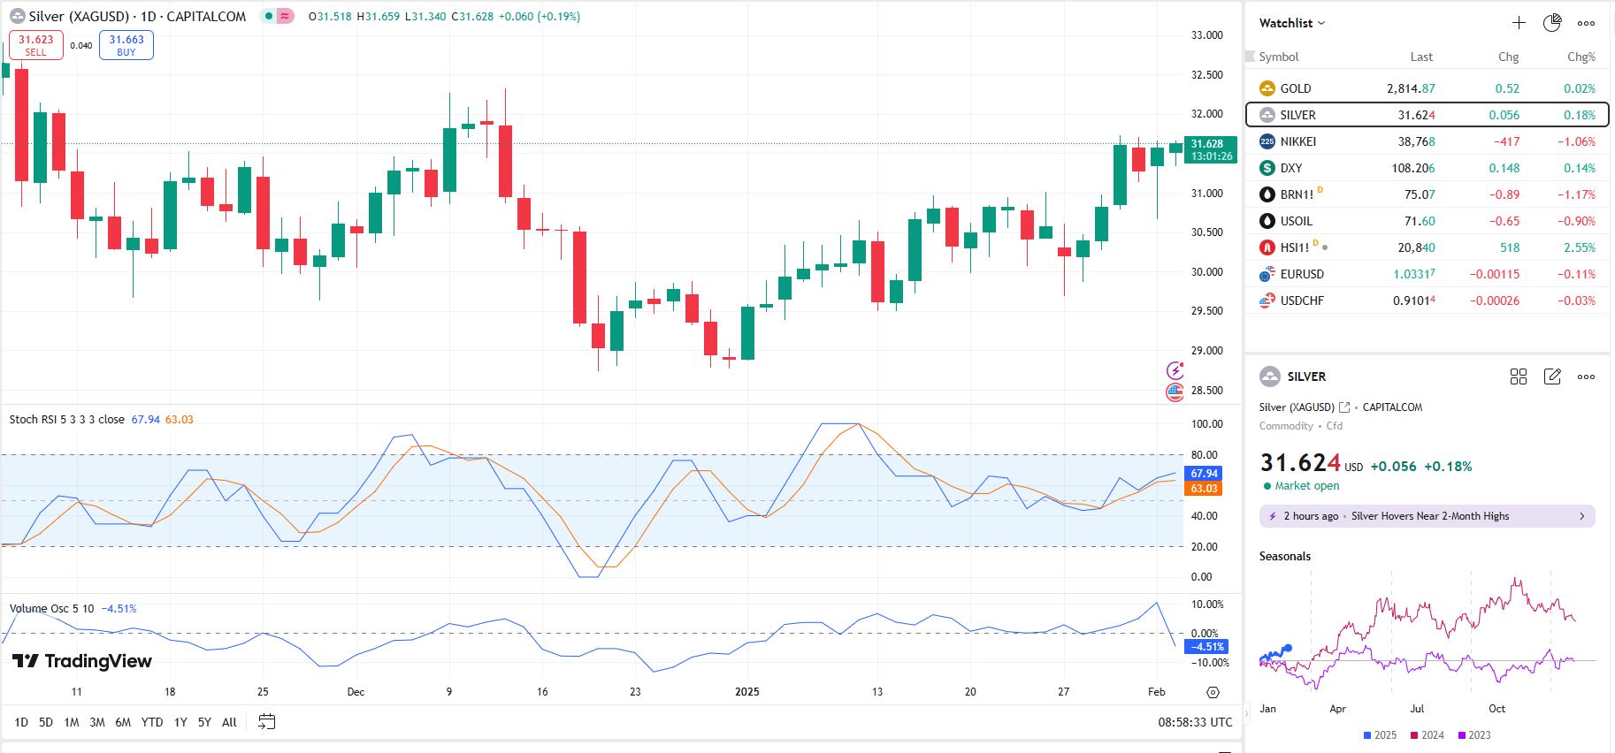Open the Go to date calendar icon
Viewport: 1615px width, 753px height.
266,722
